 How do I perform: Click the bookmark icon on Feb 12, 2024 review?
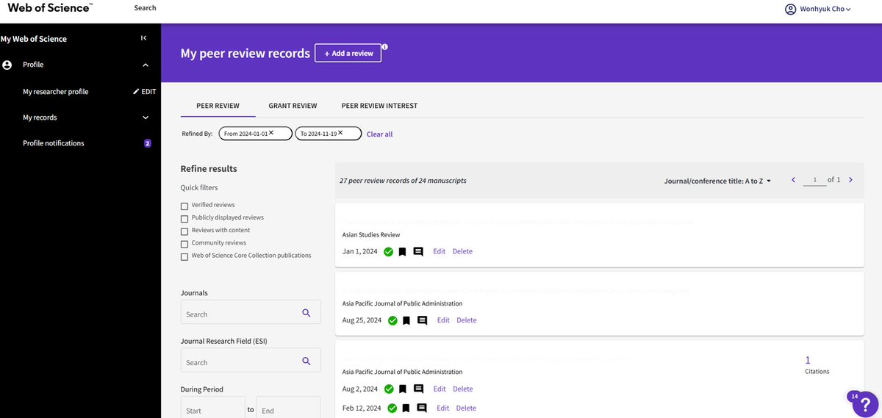[406, 408]
